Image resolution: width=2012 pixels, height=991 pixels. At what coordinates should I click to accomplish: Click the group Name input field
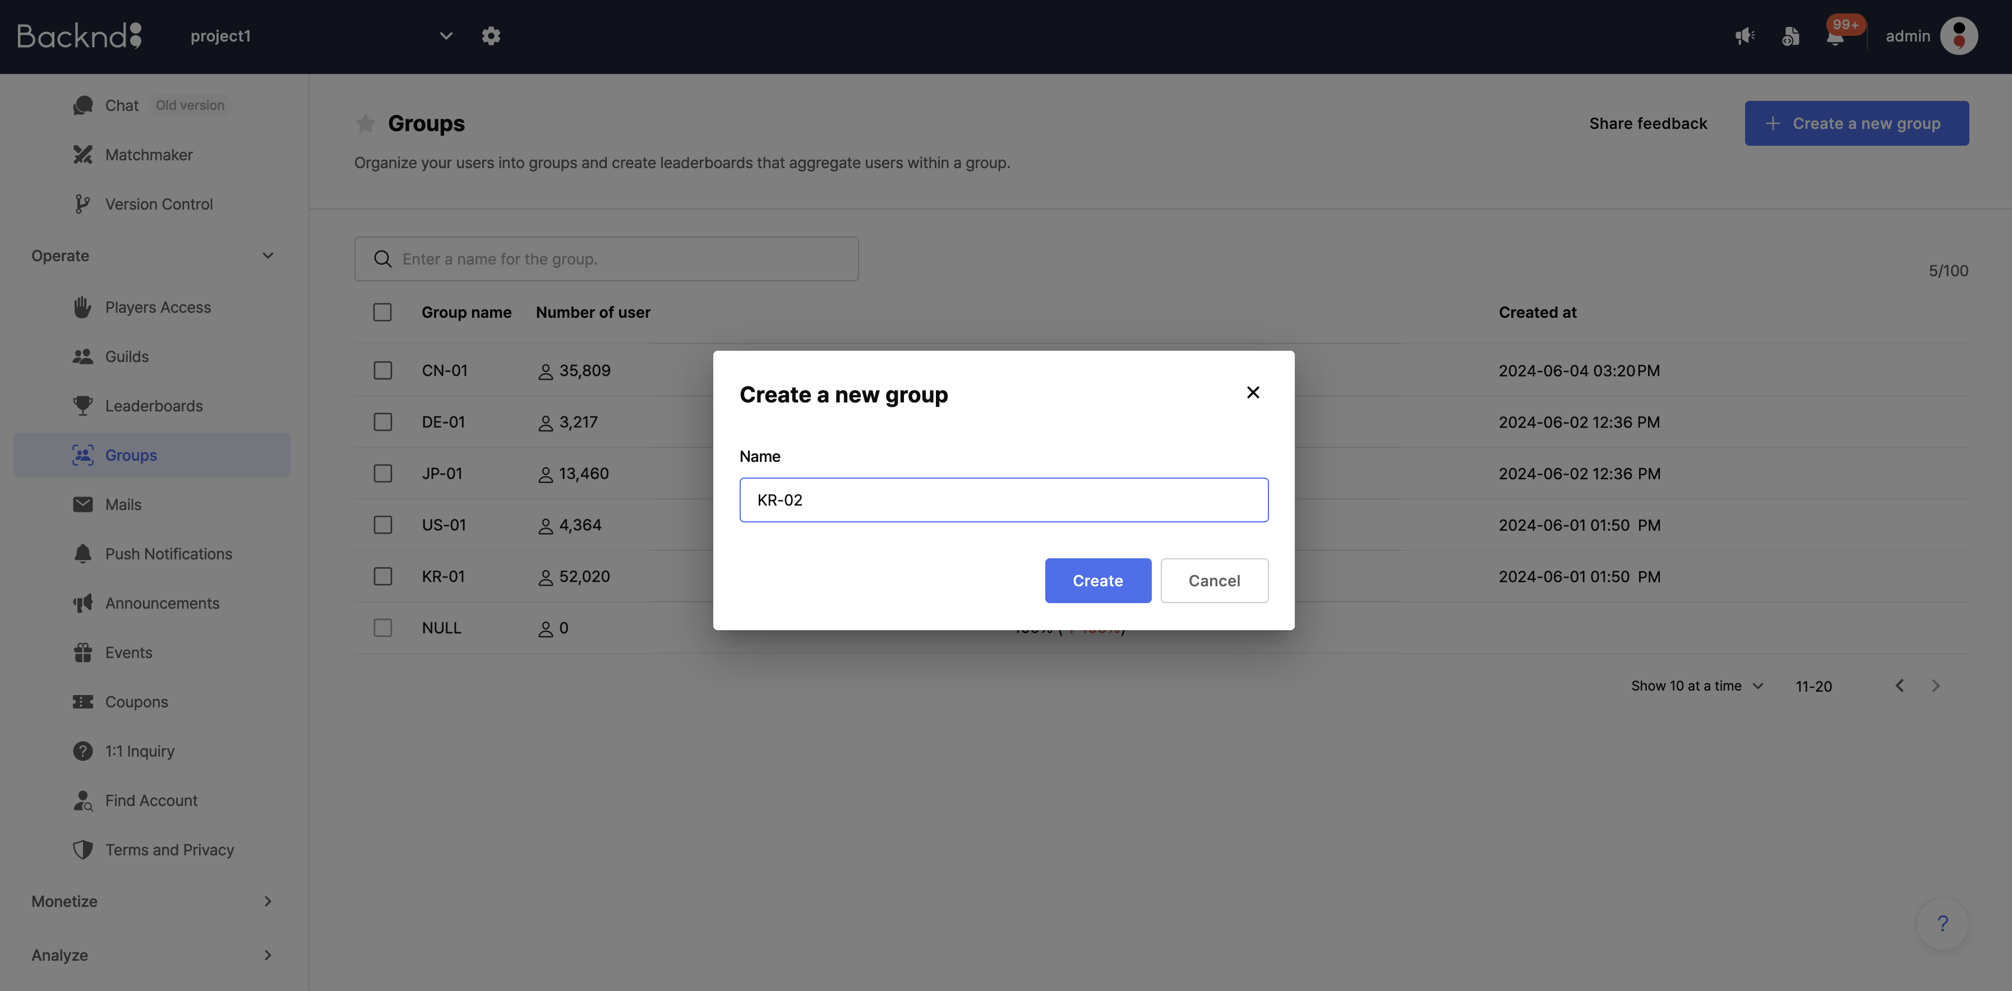coord(1004,500)
